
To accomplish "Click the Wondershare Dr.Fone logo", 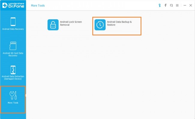I will coord(13,5).
